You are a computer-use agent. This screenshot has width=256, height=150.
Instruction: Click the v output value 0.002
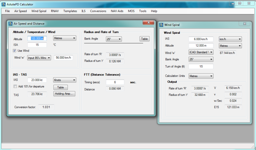tap(233, 94)
